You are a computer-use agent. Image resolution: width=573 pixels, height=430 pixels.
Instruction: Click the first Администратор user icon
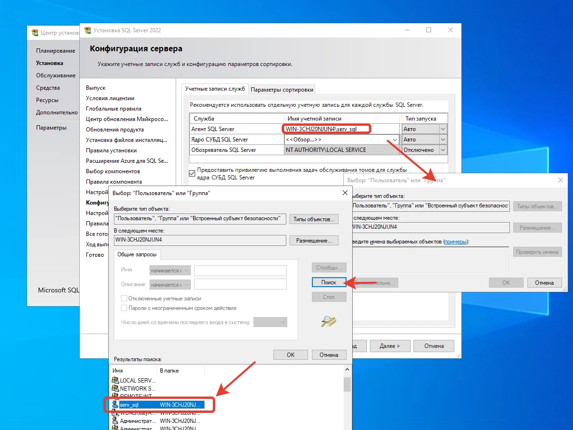115,421
